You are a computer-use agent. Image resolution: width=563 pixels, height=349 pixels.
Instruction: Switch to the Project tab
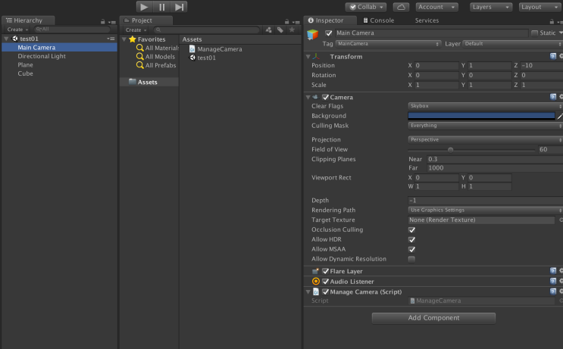pyautogui.click(x=145, y=20)
